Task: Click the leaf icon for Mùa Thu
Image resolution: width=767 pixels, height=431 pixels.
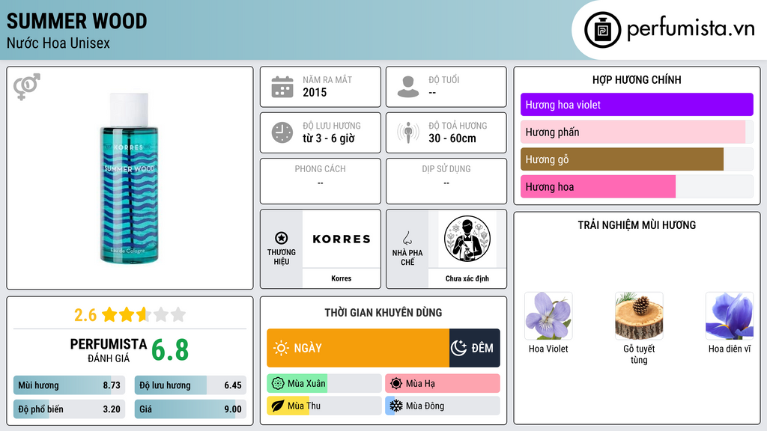Action: pyautogui.click(x=278, y=406)
